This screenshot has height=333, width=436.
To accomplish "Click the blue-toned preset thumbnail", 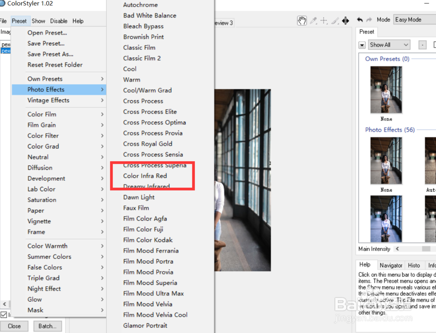I will tap(386, 219).
